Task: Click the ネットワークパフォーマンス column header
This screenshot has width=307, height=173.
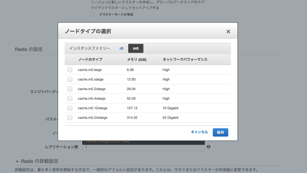Action: click(x=185, y=60)
